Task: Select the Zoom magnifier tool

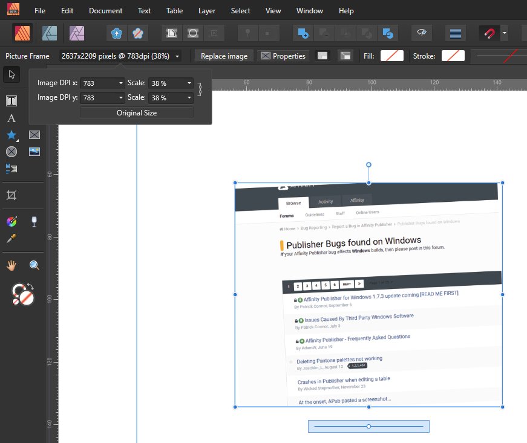Action: (34, 265)
